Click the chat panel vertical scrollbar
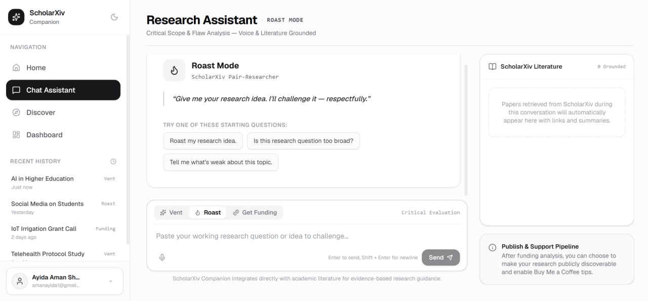 click(x=466, y=130)
